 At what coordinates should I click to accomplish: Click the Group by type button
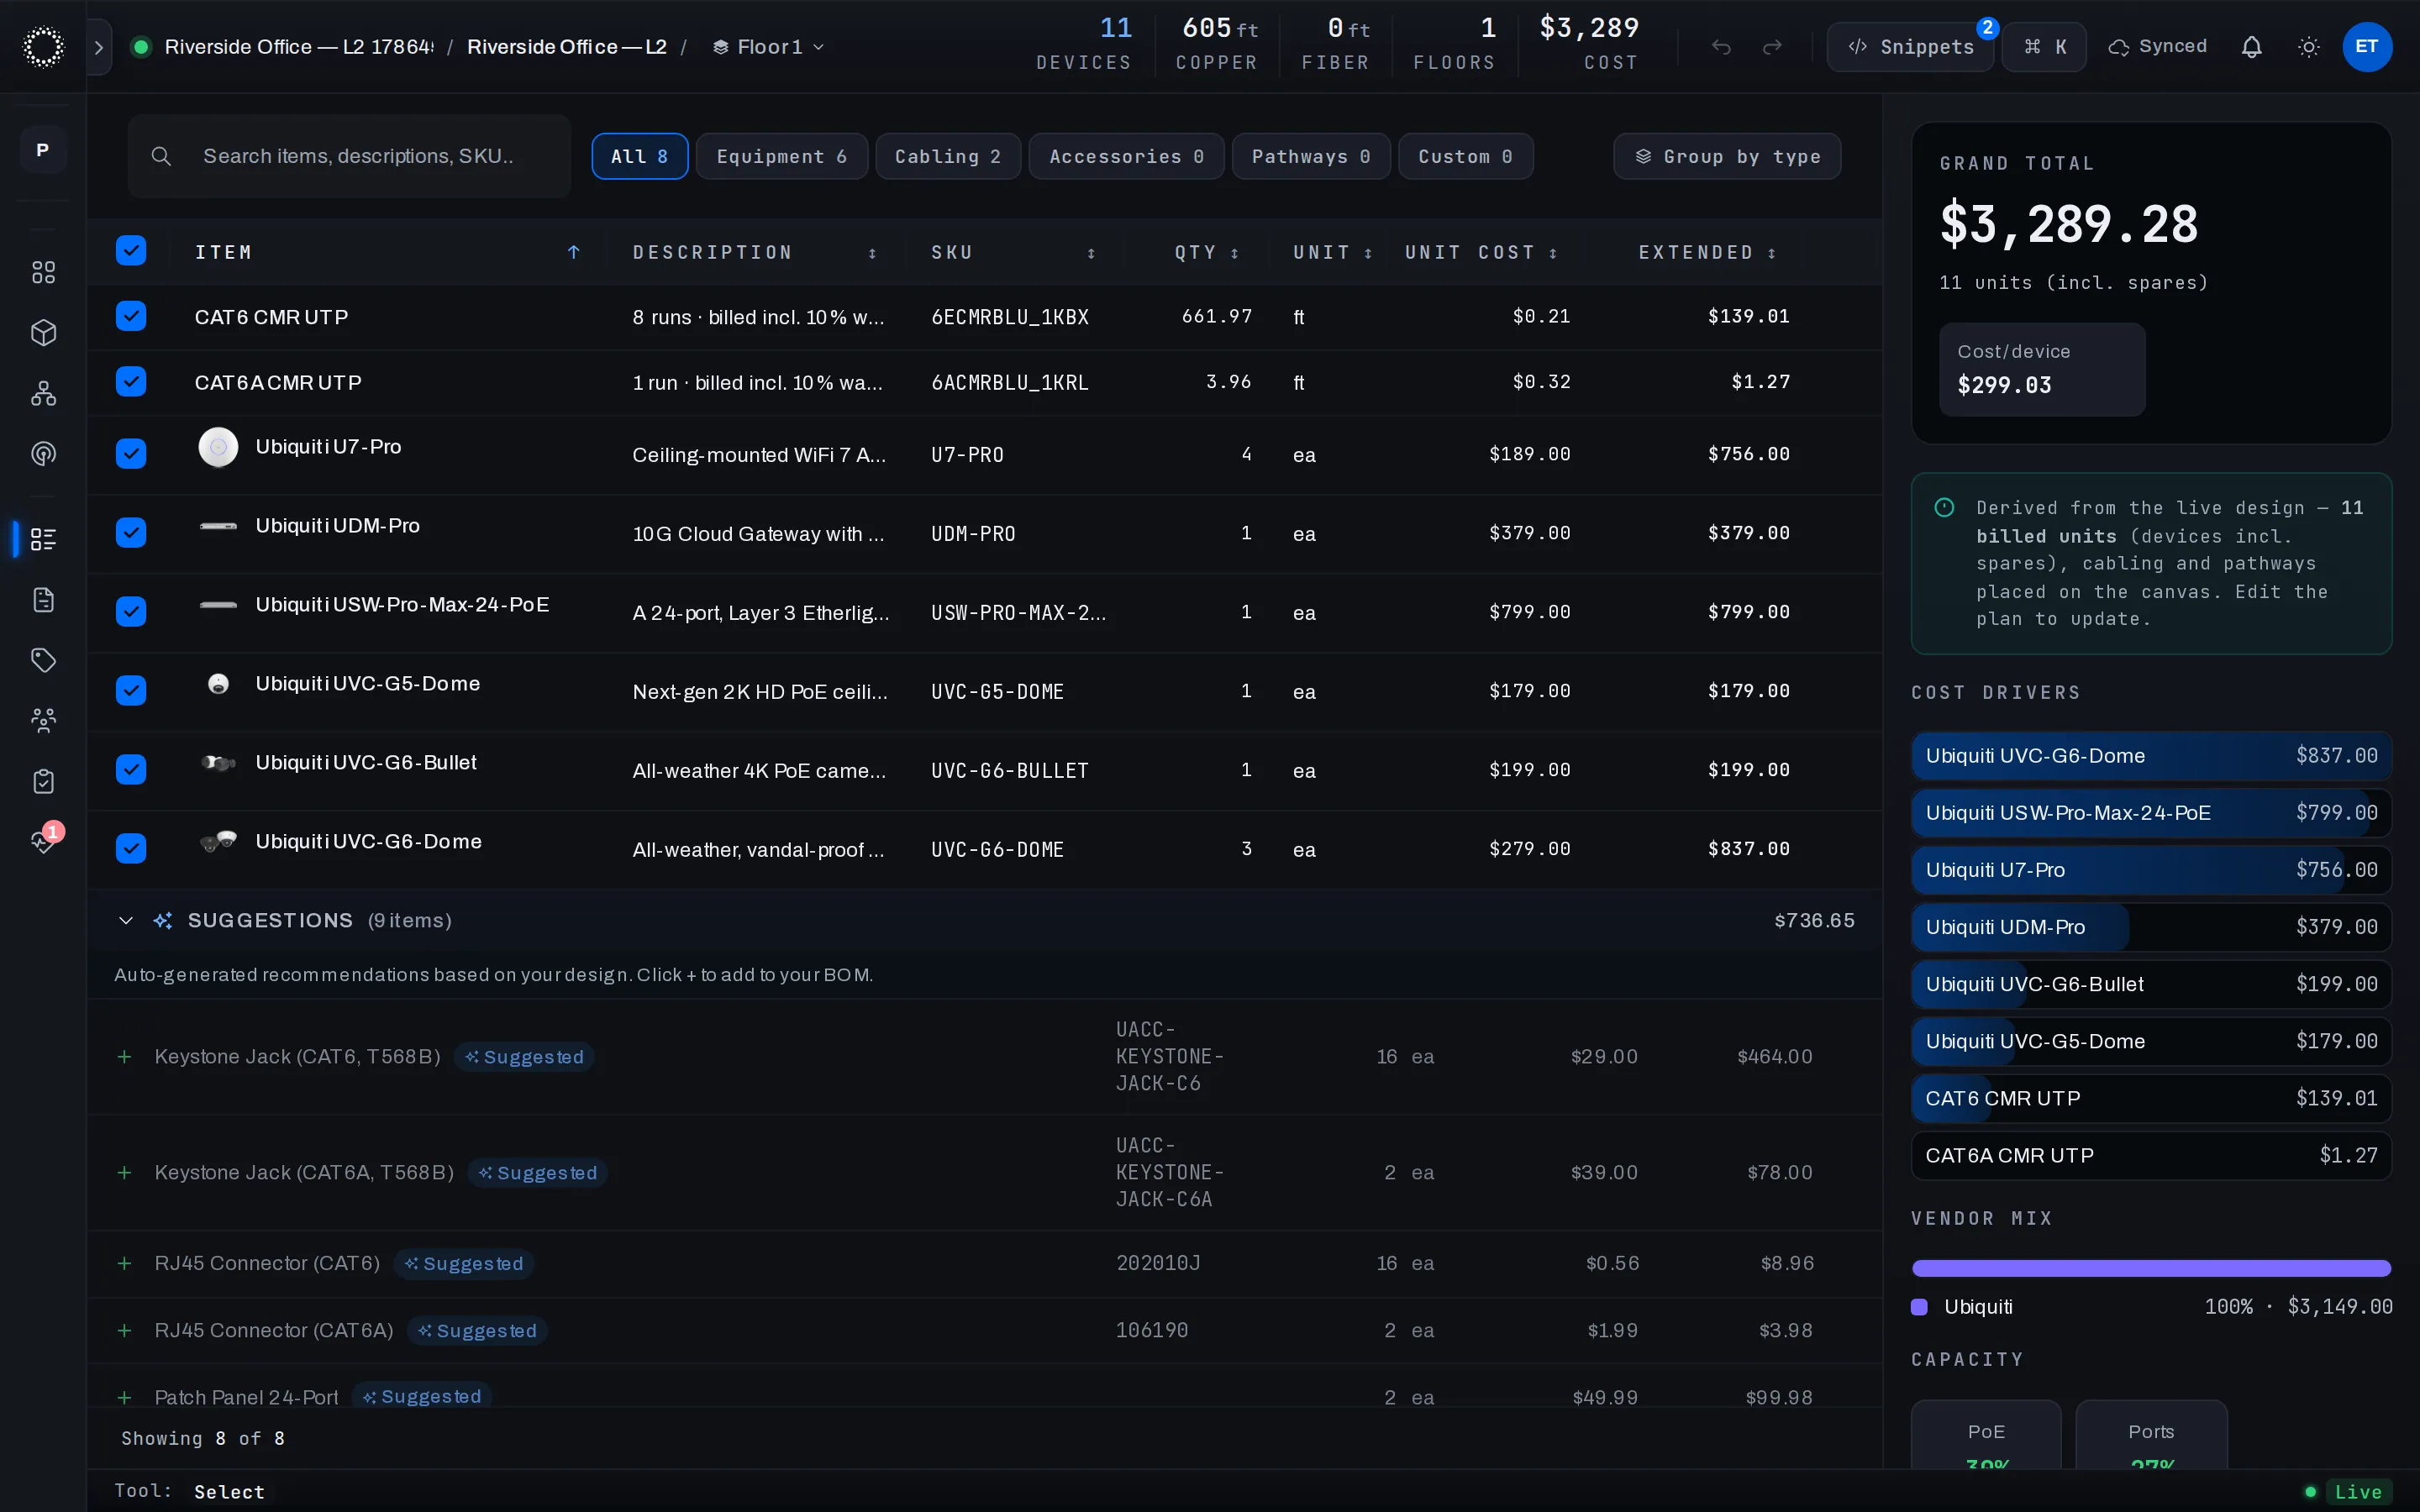coord(1727,156)
